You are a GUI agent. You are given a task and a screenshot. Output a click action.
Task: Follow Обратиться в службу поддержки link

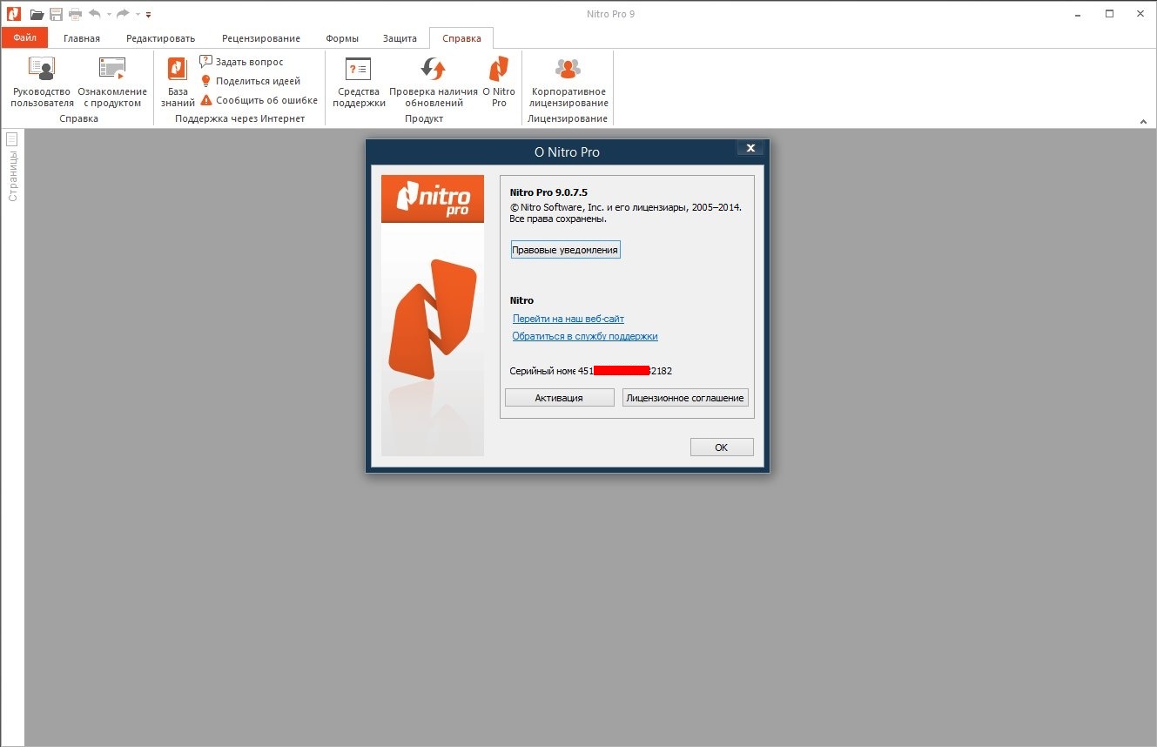(585, 336)
